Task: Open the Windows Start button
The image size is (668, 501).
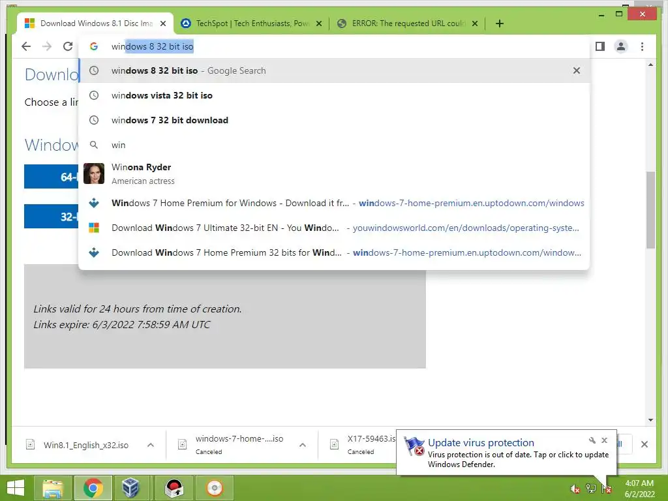Action: (16, 488)
